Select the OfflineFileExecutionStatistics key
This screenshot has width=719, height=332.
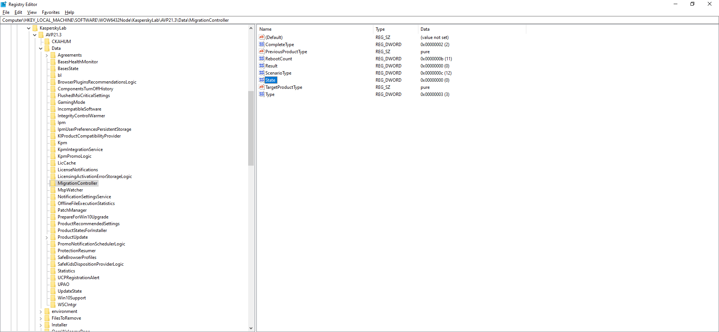(86, 203)
